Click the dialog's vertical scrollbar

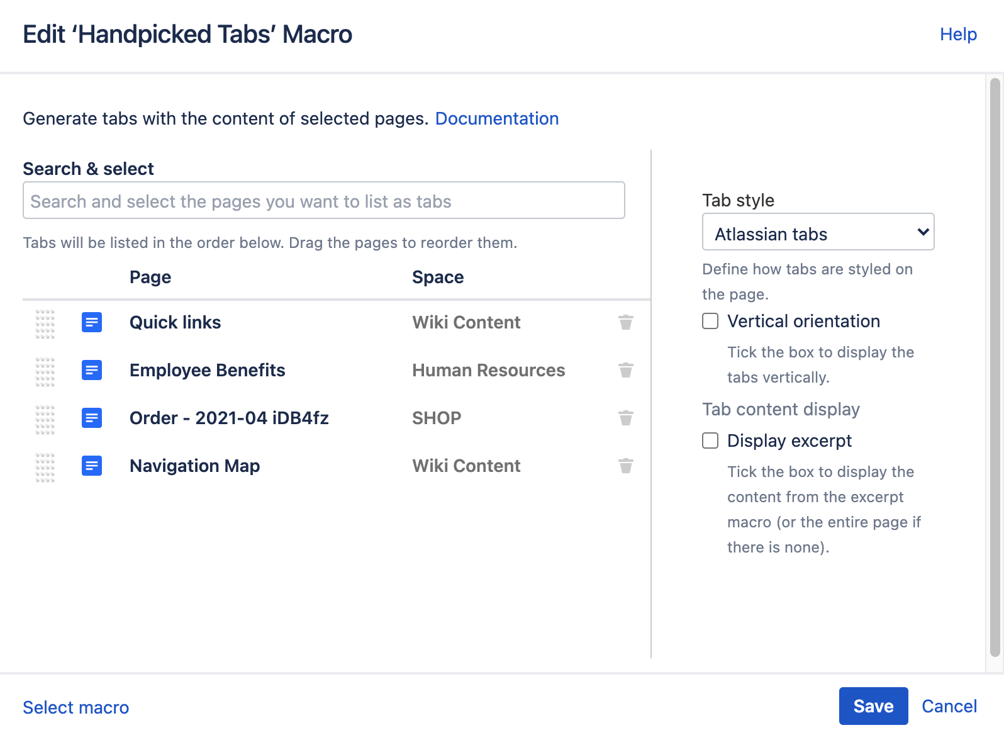tap(995, 365)
